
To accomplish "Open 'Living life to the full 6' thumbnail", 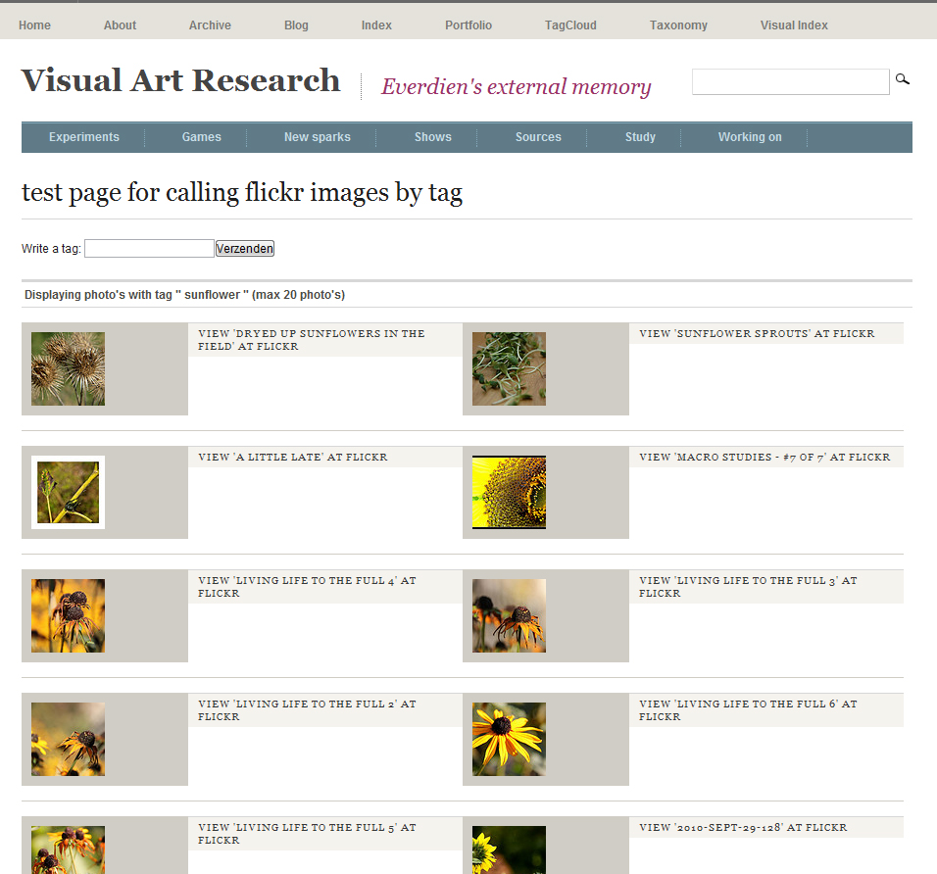I will click(x=509, y=740).
